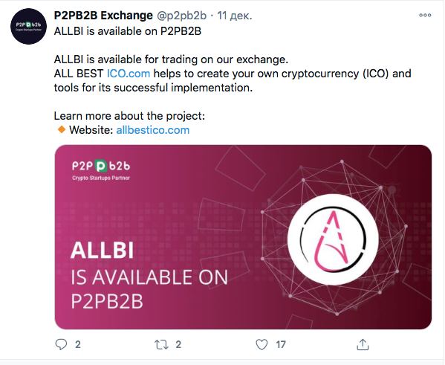Open the banner at 'IS AVAILABLE ON' text
The height and width of the screenshot is (365, 445).
click(x=149, y=277)
